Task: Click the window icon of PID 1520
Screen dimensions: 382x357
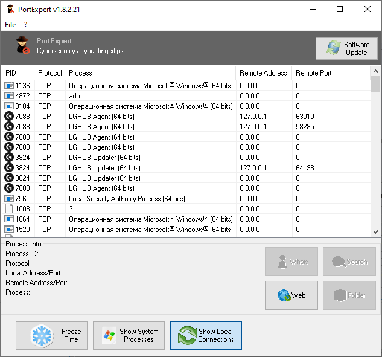Action: click(9, 229)
